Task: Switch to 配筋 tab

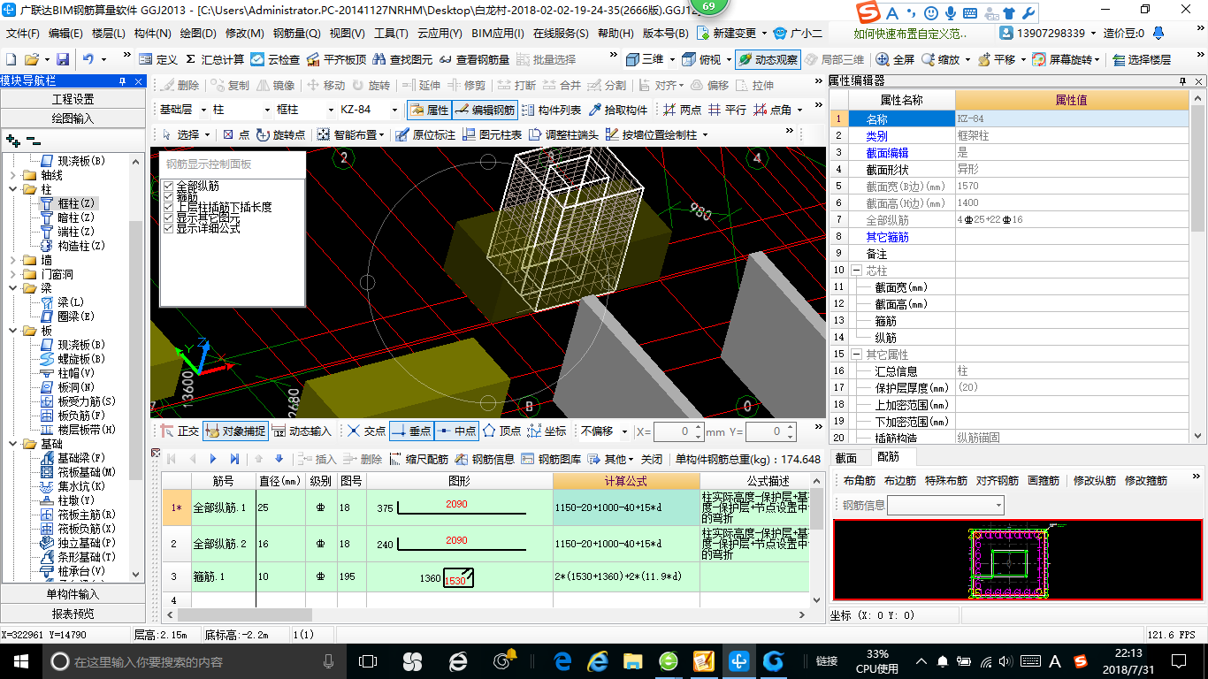Action: 888,457
